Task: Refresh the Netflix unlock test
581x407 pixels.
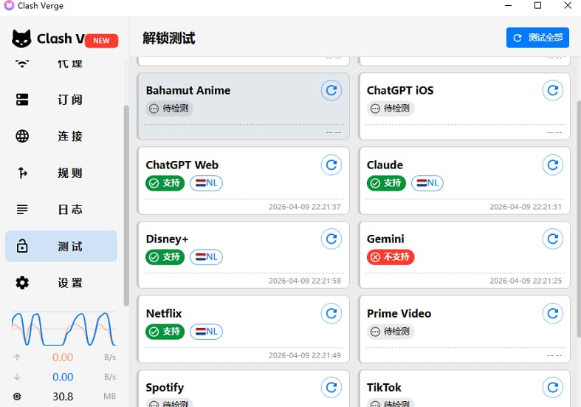Action: [x=331, y=313]
